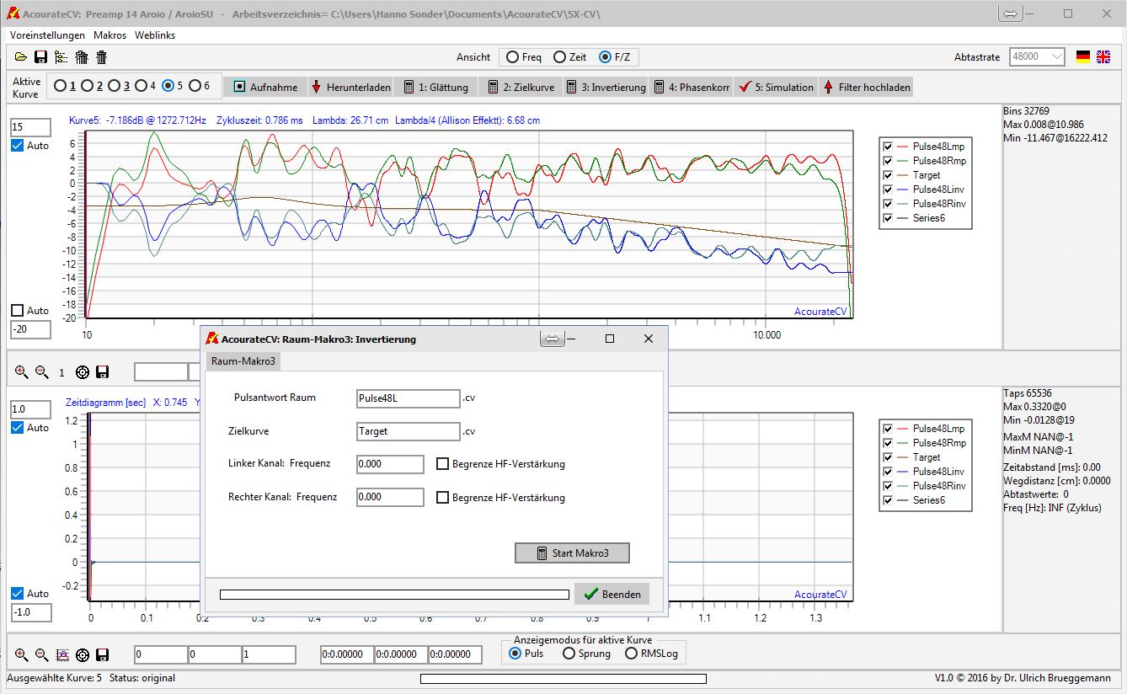1127x694 pixels.
Task: Click the frequency chart target icon
Action: point(83,372)
